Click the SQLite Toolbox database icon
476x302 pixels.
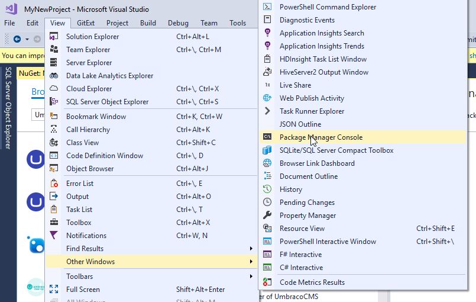267,150
